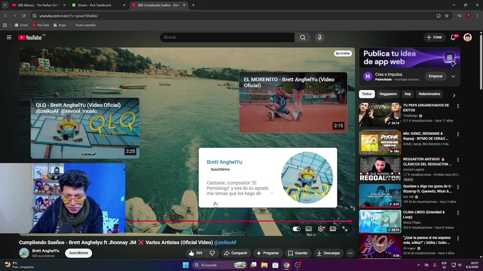Select the Relacionados filter chip
This screenshot has width=483, height=271.
pyautogui.click(x=429, y=94)
